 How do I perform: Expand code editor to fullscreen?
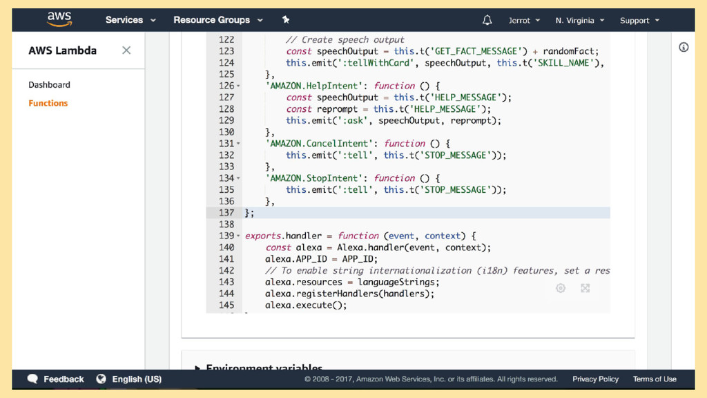click(585, 288)
